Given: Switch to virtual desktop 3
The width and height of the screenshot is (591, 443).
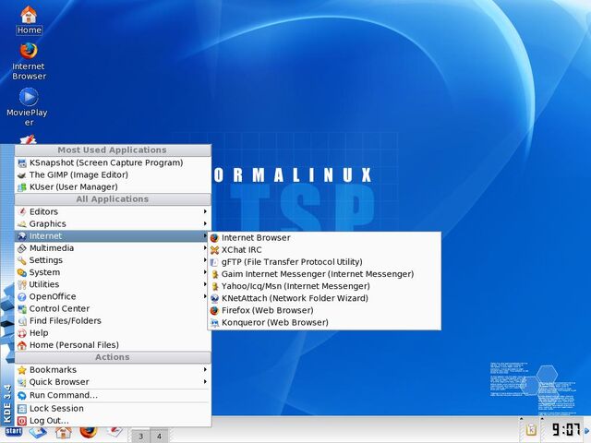Looking at the screenshot, I should pyautogui.click(x=140, y=436).
